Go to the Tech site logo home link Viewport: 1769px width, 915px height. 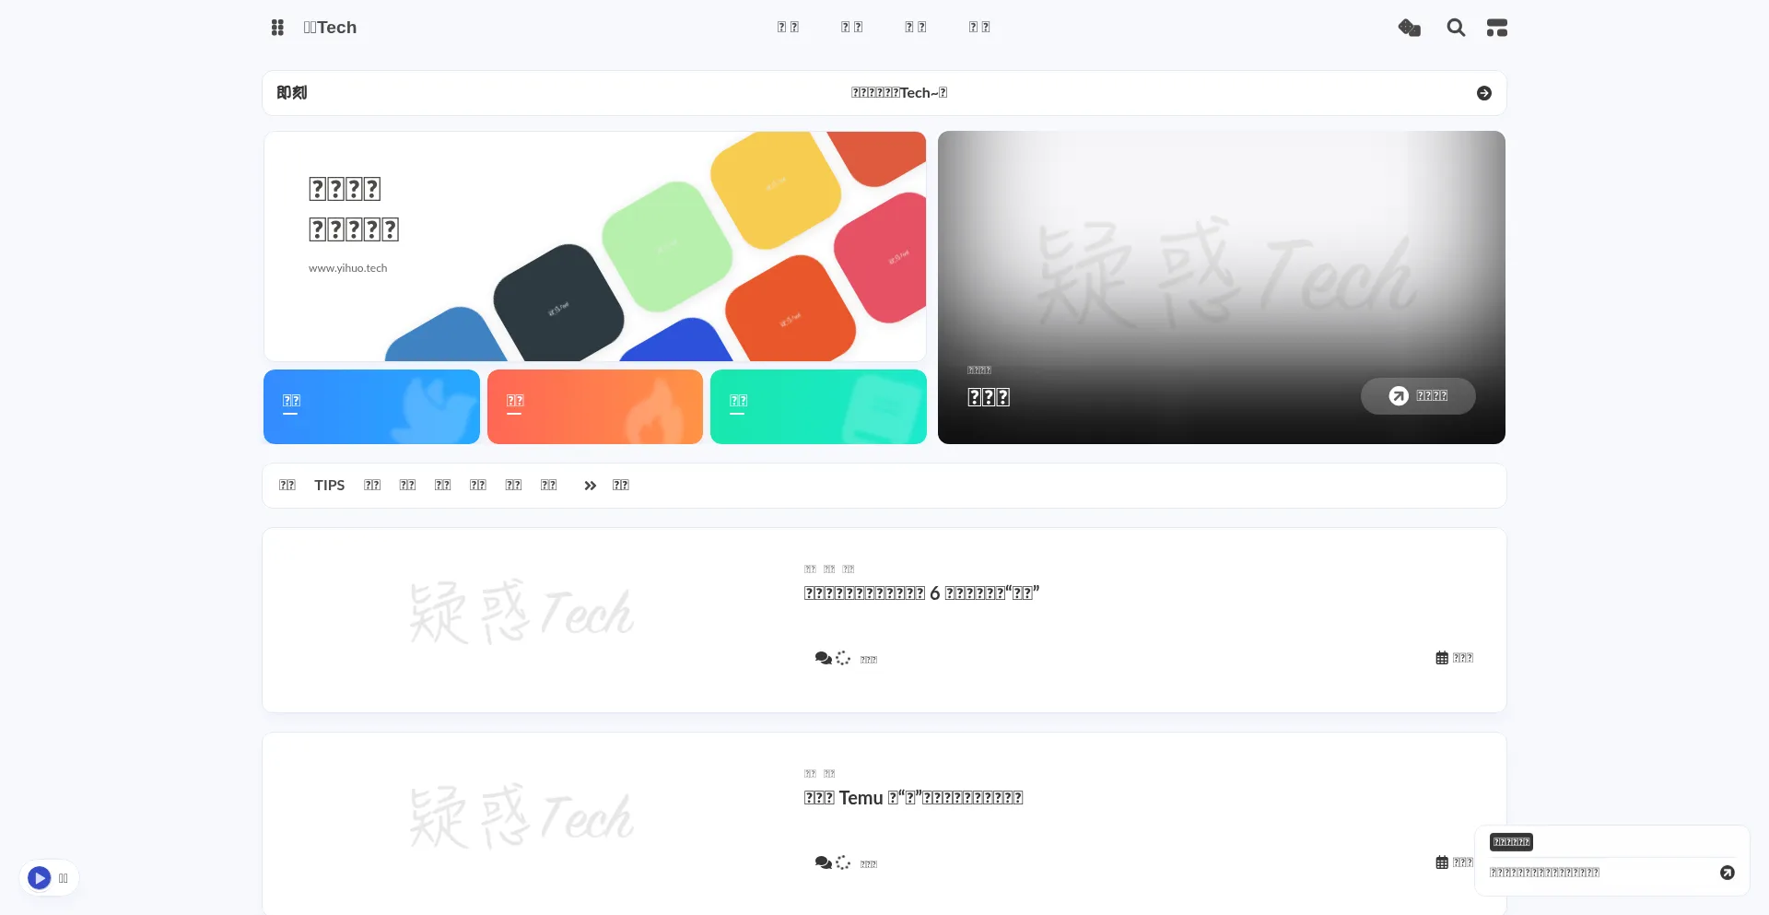click(330, 28)
